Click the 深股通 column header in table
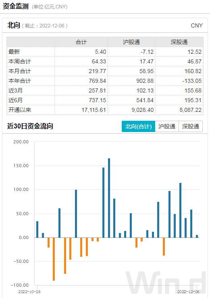 click(x=179, y=42)
